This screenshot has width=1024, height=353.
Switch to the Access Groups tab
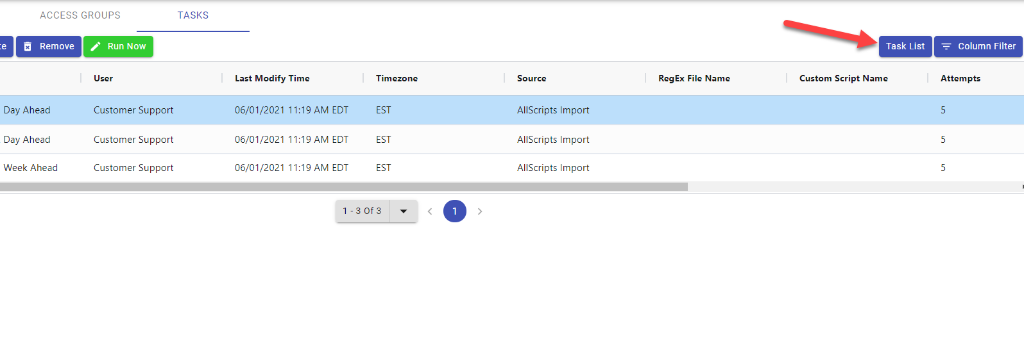[x=80, y=15]
